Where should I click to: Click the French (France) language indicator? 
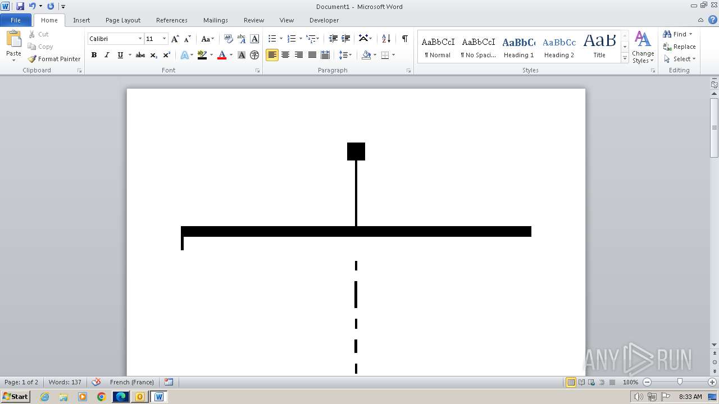132,382
